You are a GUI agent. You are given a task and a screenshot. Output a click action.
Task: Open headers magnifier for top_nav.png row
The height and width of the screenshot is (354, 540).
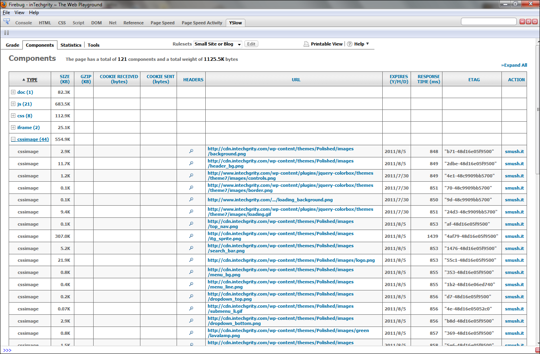[x=191, y=224]
